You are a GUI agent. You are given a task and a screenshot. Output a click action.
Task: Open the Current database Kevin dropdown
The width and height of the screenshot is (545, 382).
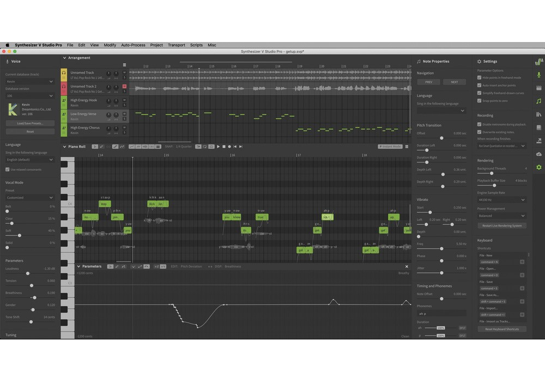point(30,81)
